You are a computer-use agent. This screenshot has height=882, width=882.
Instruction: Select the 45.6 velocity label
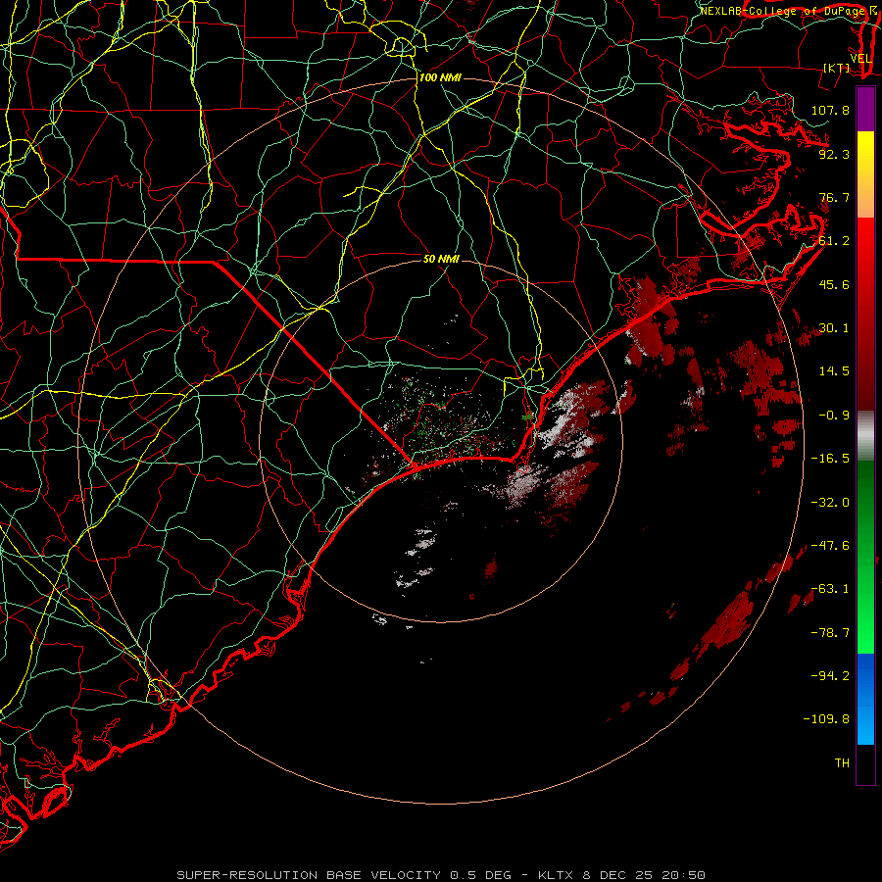834,284
